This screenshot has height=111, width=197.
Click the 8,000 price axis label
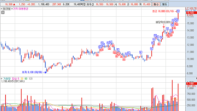point(190,73)
